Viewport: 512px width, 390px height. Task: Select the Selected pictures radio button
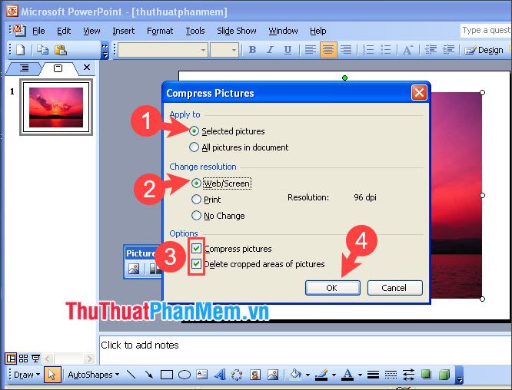tap(194, 131)
